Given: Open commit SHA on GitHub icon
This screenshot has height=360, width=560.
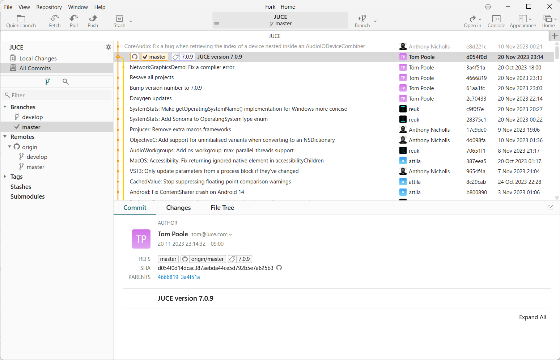Looking at the screenshot, I should (x=279, y=268).
